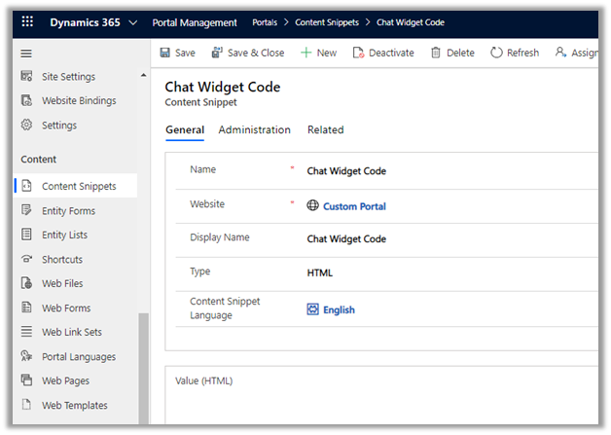
Task: Click the Deactivate document icon
Action: coord(359,53)
